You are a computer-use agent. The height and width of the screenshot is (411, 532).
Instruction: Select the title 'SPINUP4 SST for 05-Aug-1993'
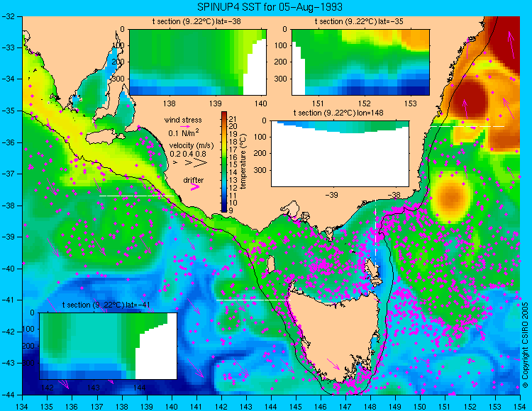(270, 7)
